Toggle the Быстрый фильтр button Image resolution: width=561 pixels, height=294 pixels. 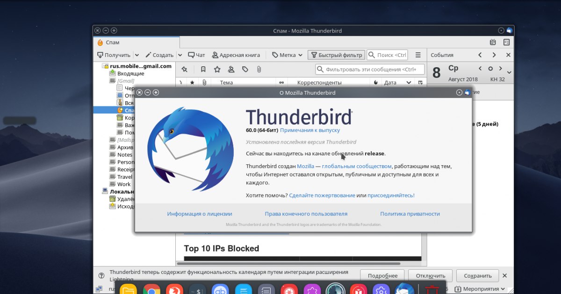(336, 55)
